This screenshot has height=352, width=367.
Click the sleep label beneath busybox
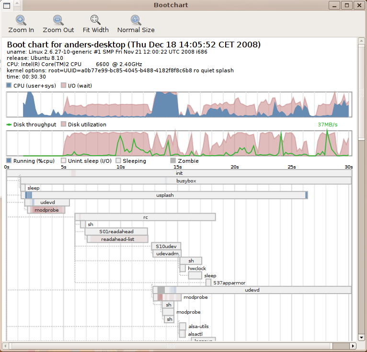coord(33,188)
